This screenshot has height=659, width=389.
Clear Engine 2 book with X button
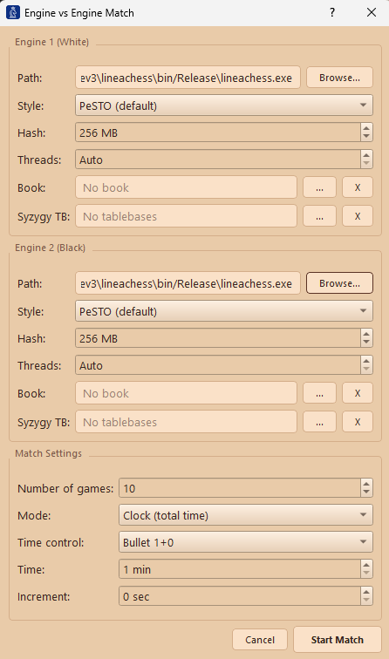tap(358, 393)
